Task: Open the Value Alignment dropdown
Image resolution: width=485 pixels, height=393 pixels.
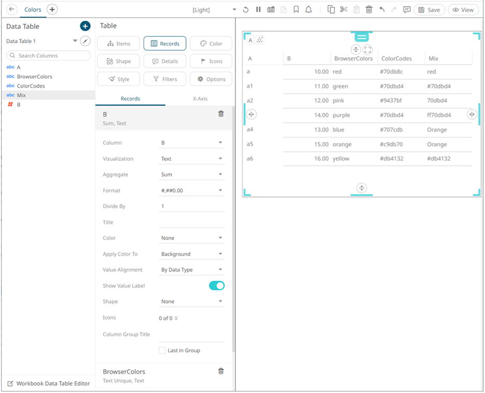Action: pos(192,270)
